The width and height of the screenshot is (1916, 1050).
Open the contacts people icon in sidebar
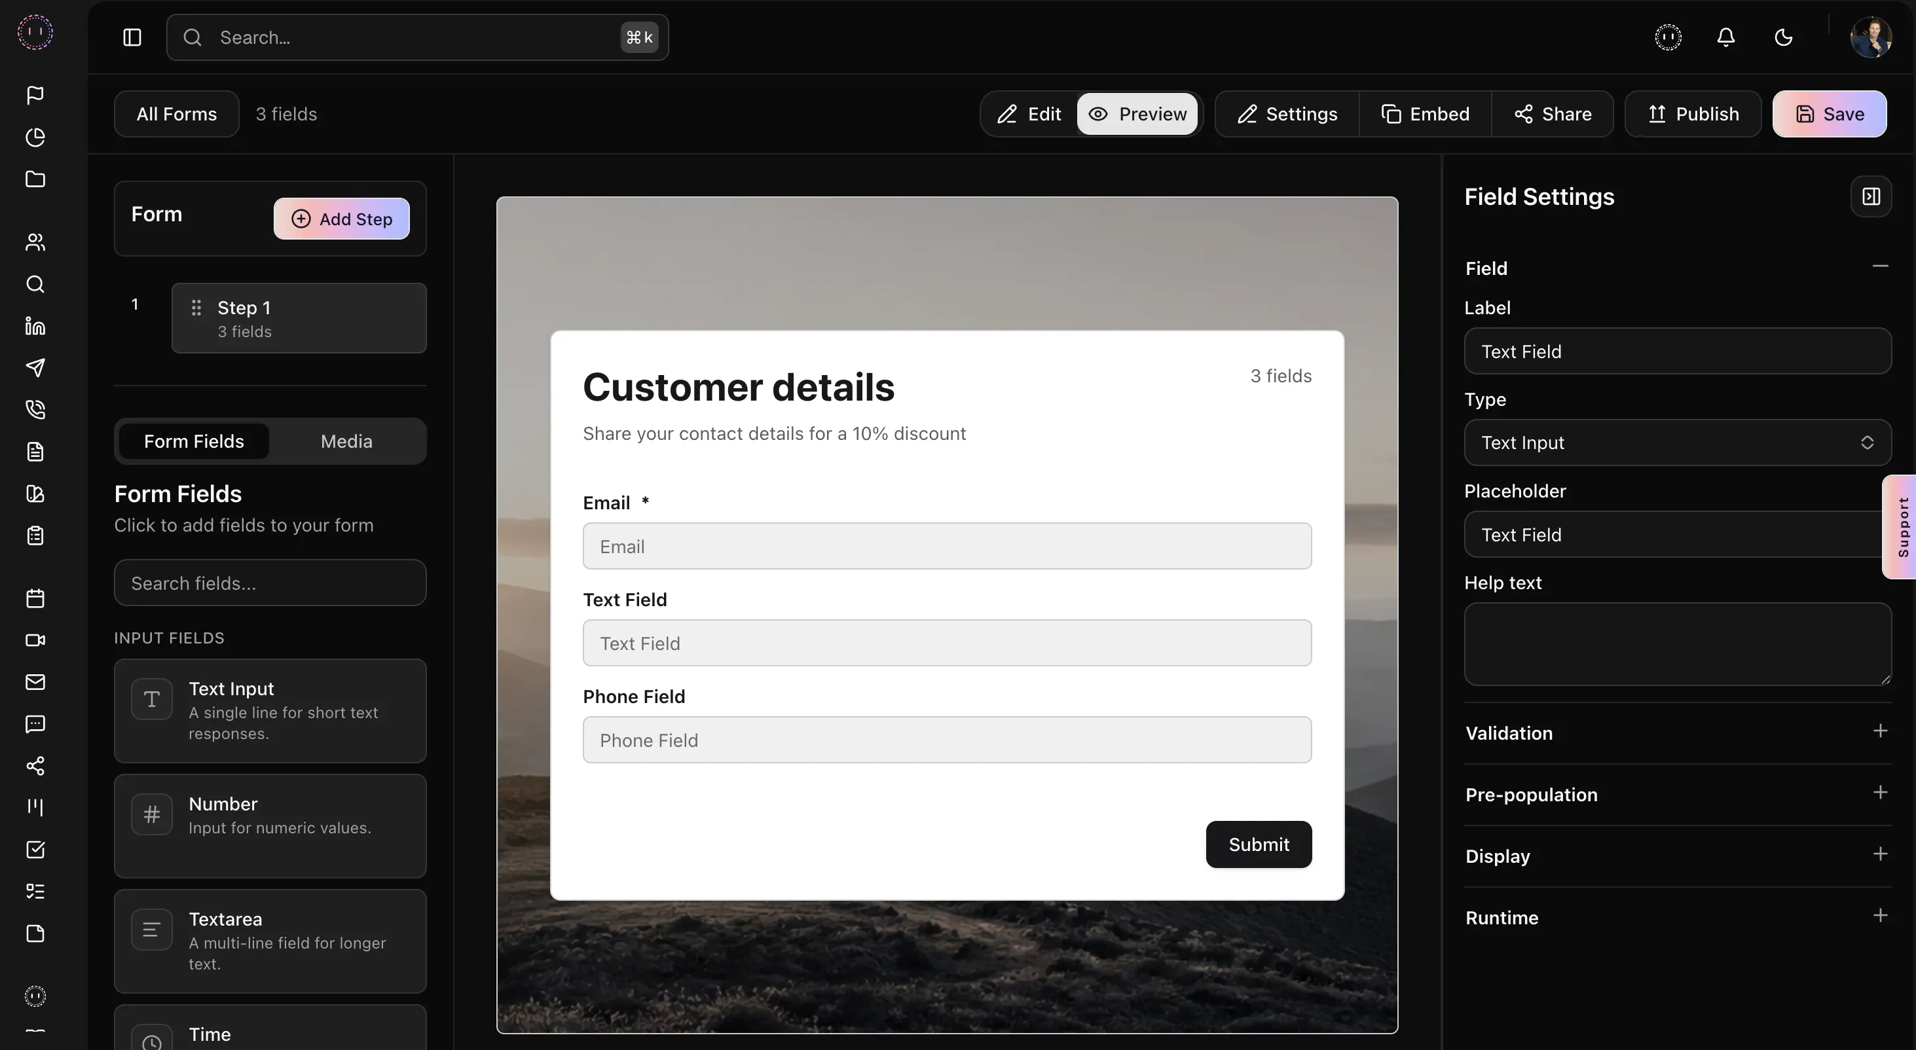(35, 242)
